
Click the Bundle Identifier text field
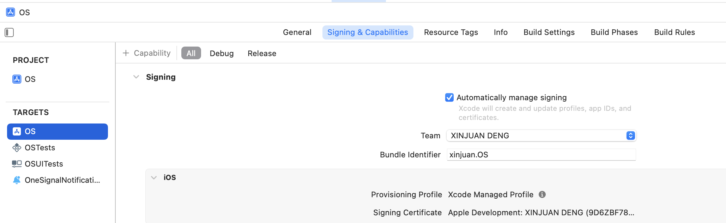(x=541, y=155)
